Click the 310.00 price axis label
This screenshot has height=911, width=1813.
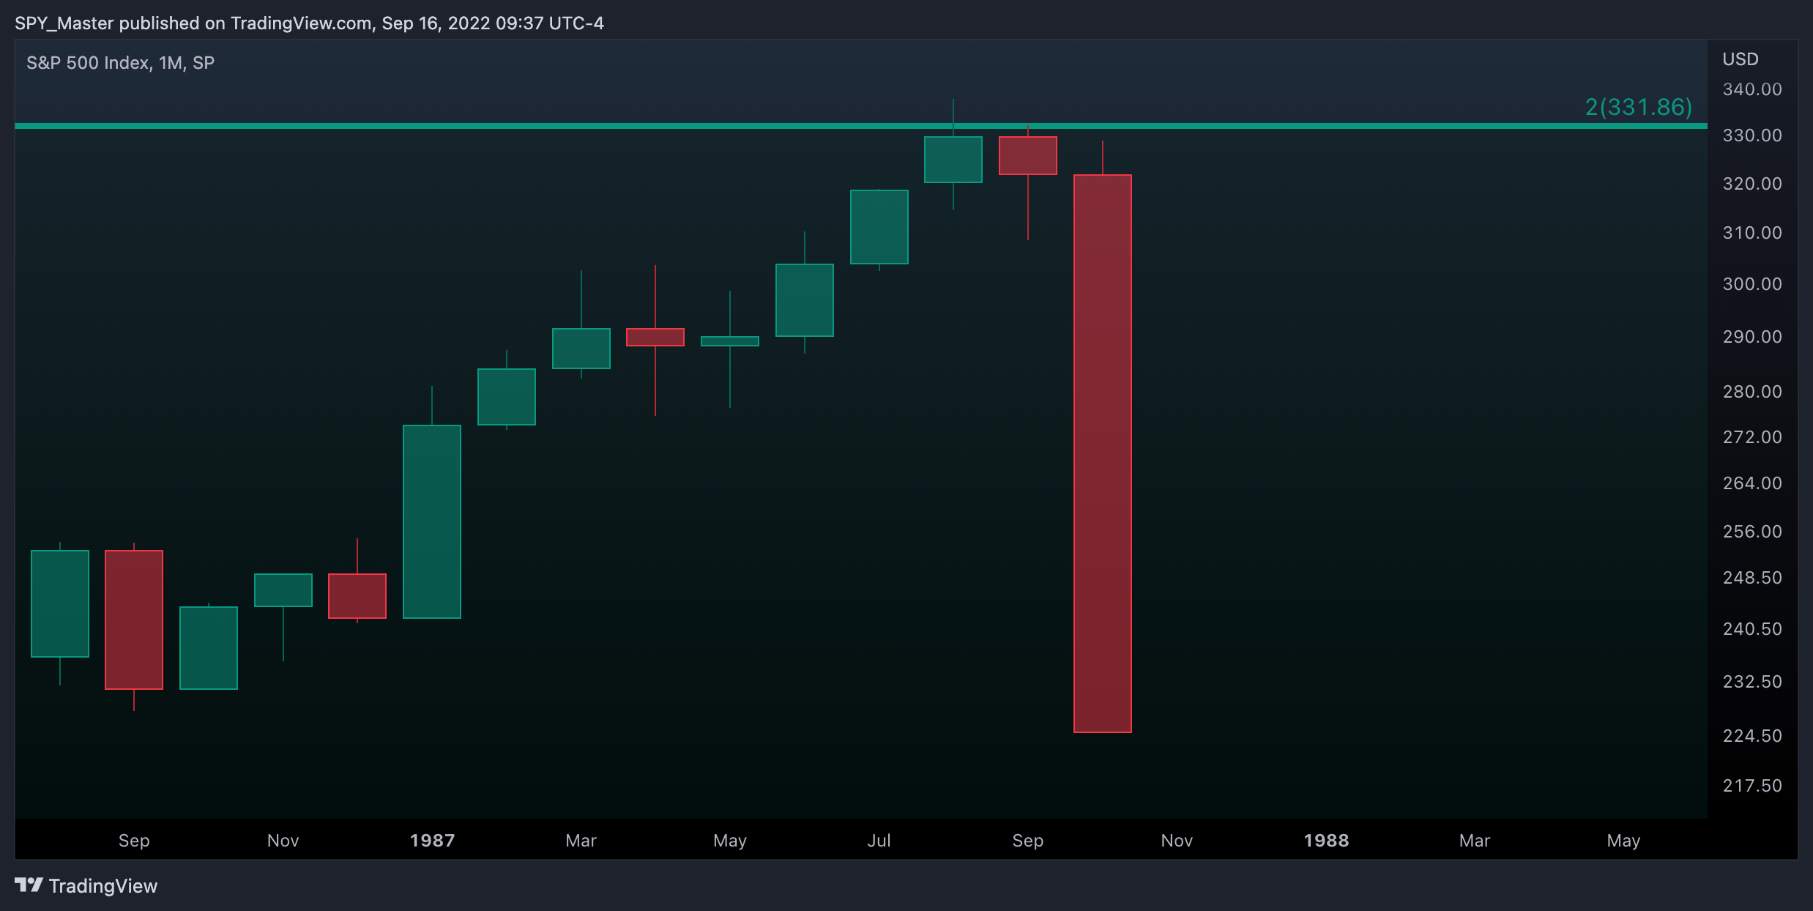click(x=1752, y=233)
